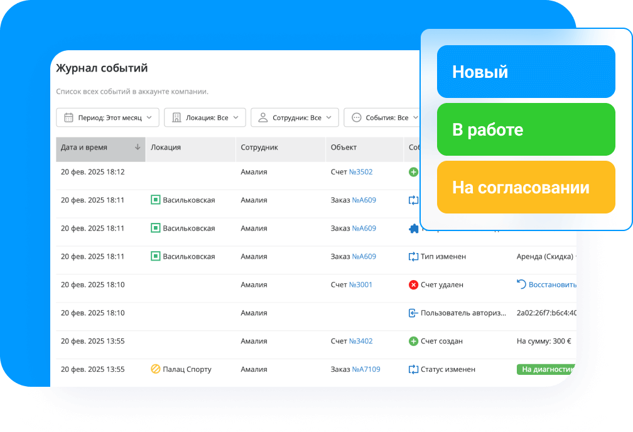Click the green 'На диагностике' status badge

[x=548, y=369]
